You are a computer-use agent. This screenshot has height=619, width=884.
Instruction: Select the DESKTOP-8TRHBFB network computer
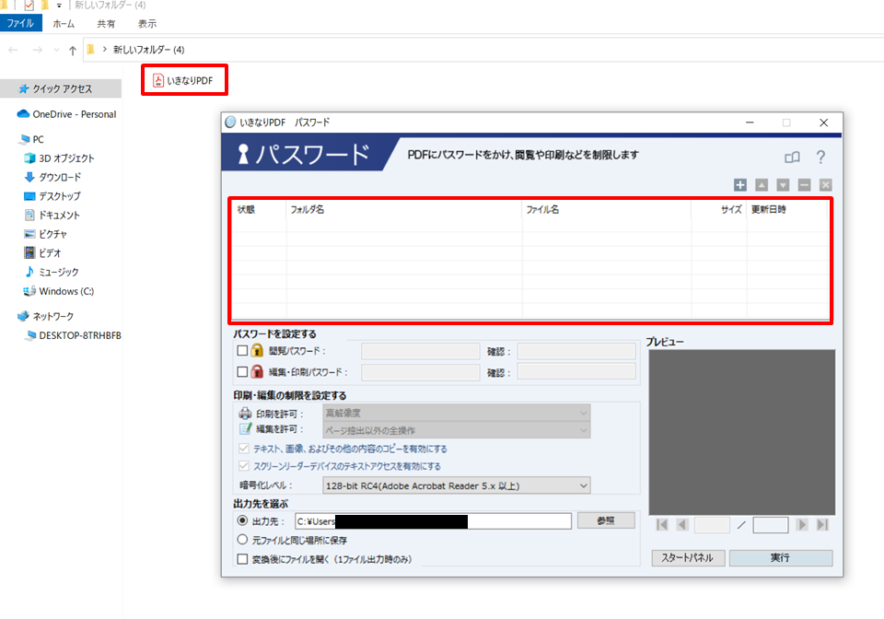73,335
